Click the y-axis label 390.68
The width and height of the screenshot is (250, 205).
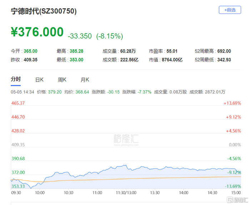pos(18,159)
